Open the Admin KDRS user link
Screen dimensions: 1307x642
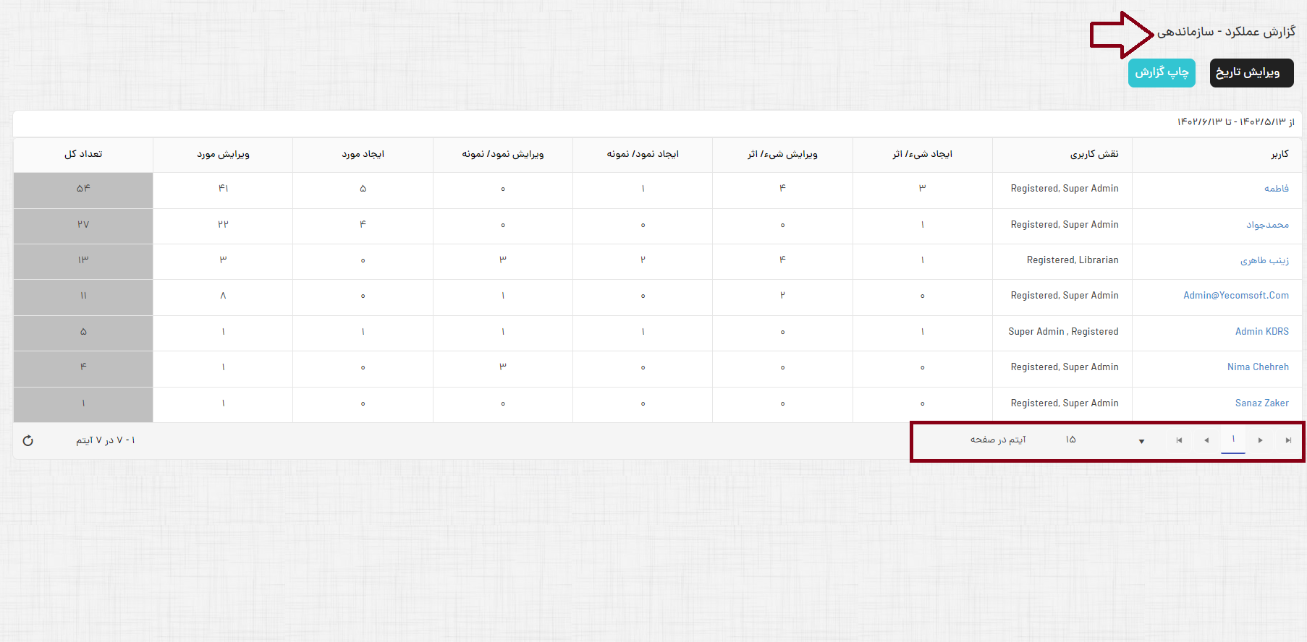(1261, 332)
